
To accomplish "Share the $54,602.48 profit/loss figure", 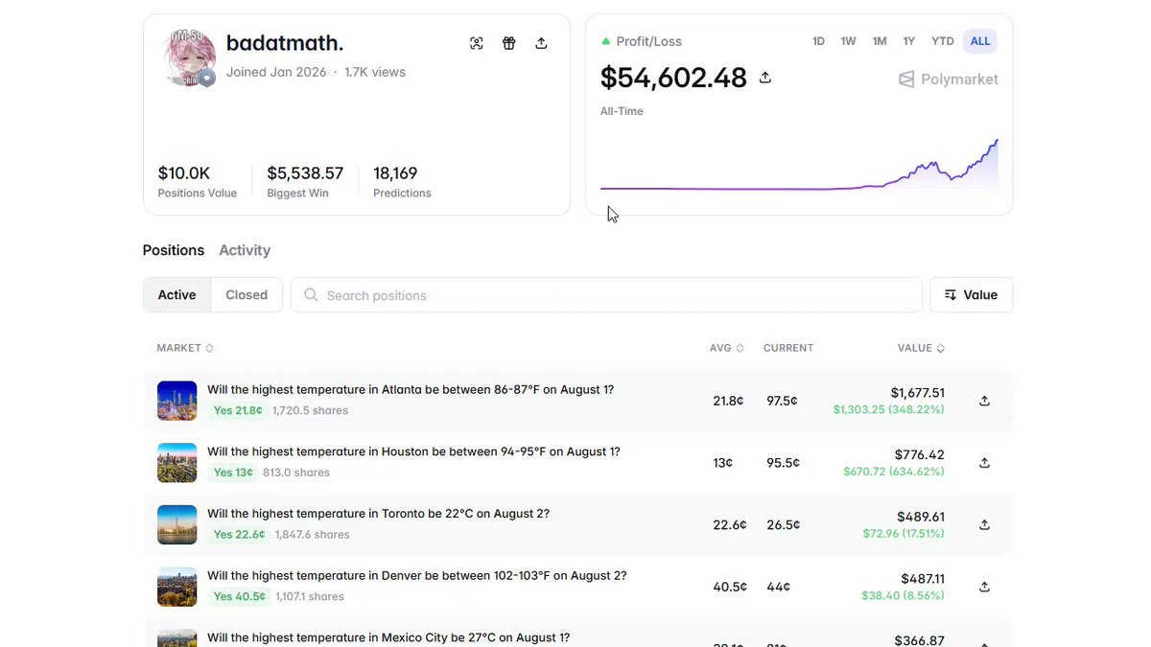I will pos(765,78).
